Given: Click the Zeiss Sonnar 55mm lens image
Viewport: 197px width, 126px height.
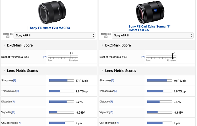Looking at the screenshot, I should (150, 12).
